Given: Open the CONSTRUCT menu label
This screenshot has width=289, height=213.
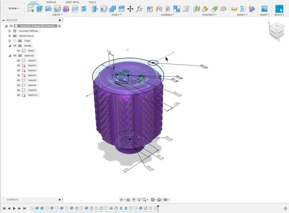Looking at the screenshot, I should (x=209, y=15).
